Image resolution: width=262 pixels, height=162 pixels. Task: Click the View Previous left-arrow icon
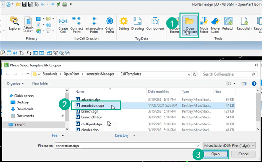coord(35,53)
